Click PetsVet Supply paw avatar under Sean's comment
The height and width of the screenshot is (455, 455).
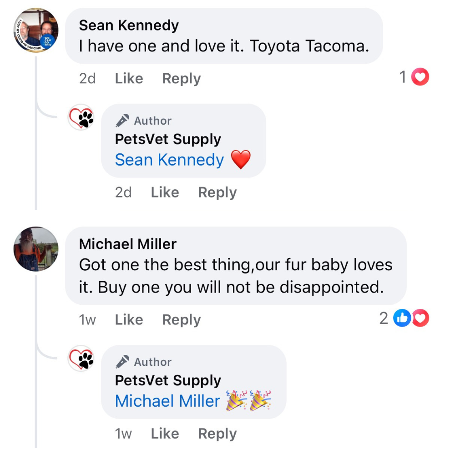81,117
